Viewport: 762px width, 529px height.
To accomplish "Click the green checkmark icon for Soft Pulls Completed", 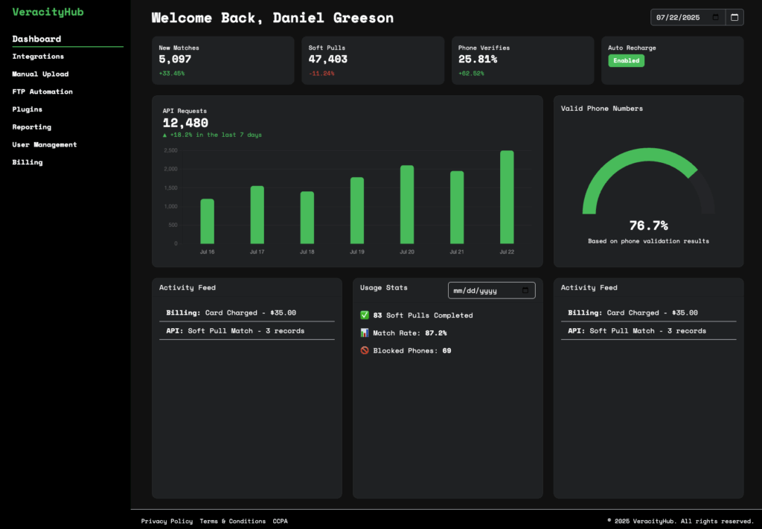I will coord(365,315).
